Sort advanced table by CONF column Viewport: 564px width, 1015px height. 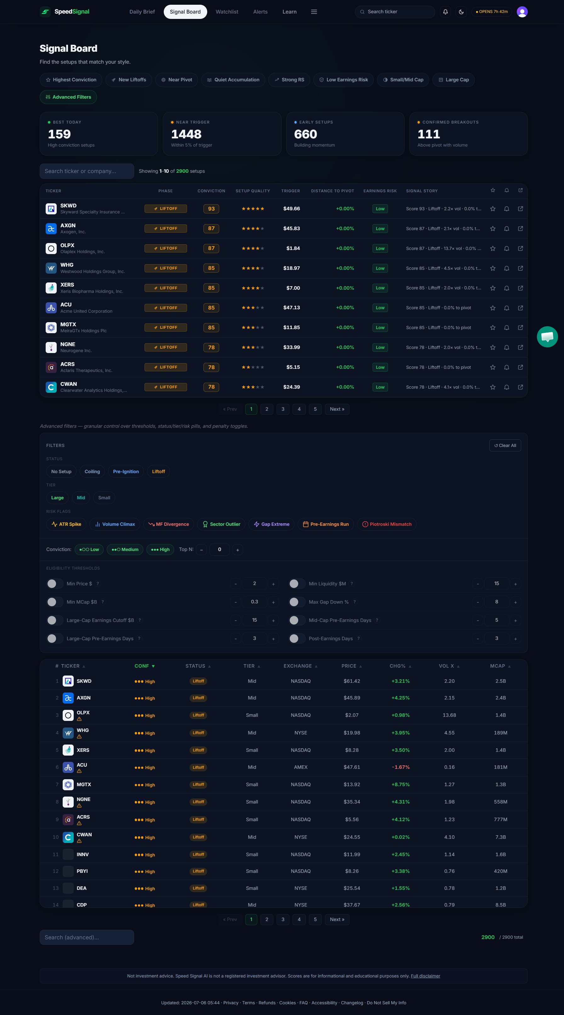[145, 666]
